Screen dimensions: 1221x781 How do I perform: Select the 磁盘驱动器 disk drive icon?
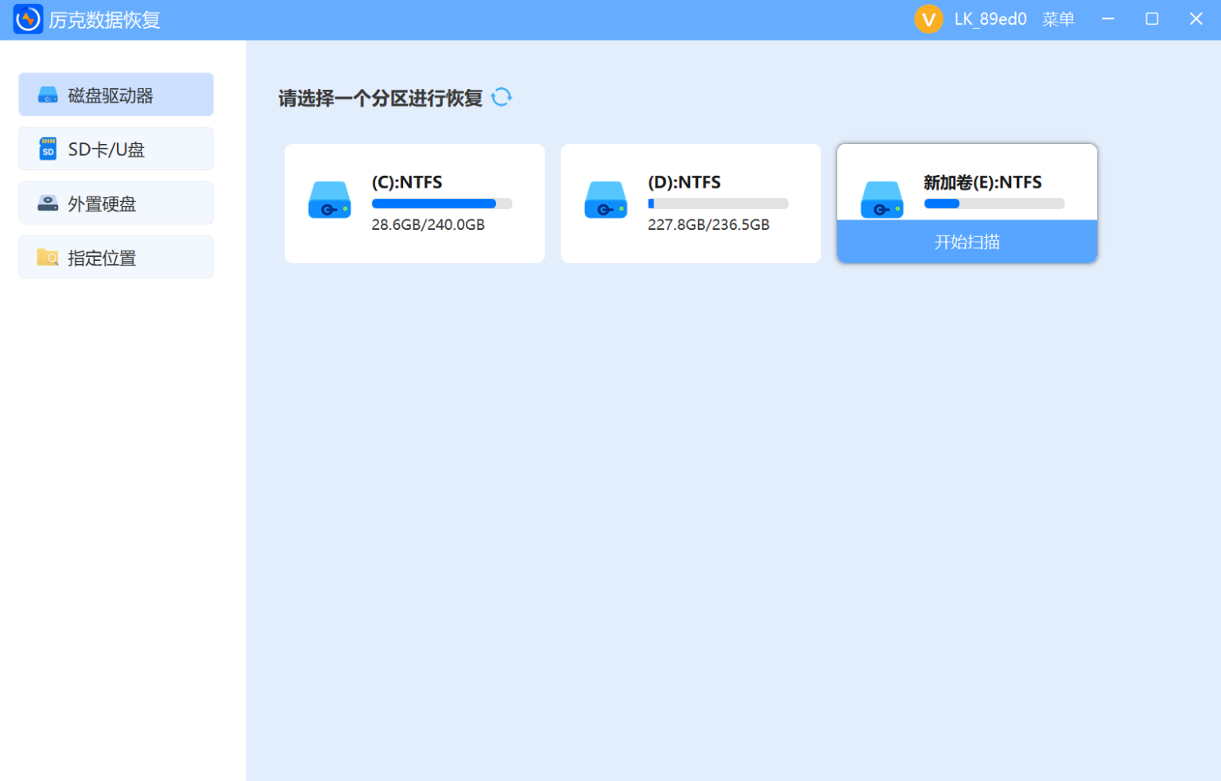48,94
